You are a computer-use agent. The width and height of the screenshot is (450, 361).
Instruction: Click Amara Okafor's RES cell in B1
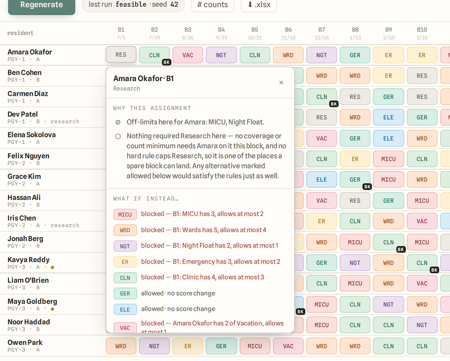click(x=121, y=55)
